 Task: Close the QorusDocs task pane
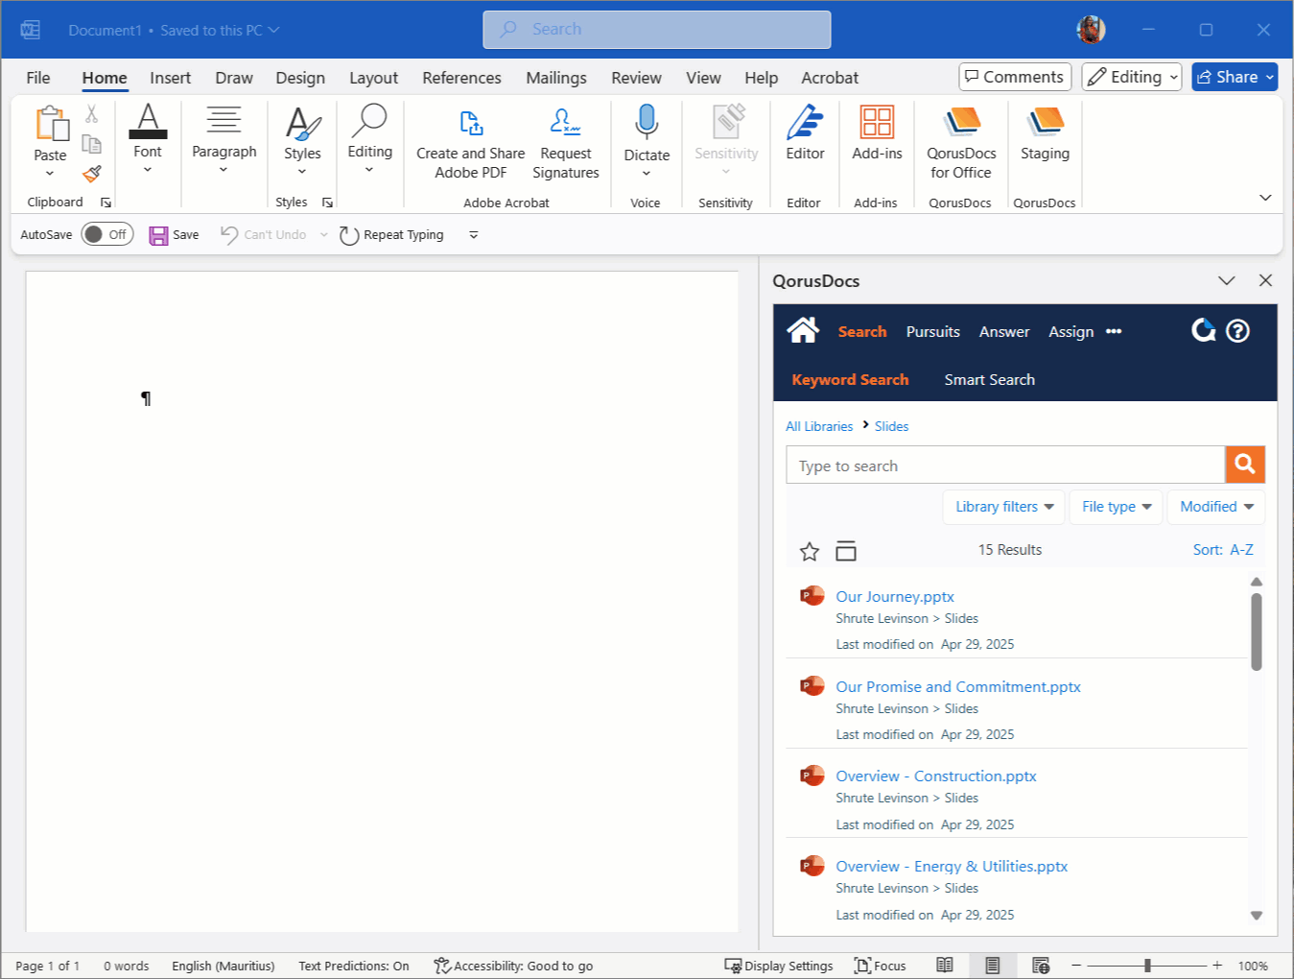tap(1265, 280)
